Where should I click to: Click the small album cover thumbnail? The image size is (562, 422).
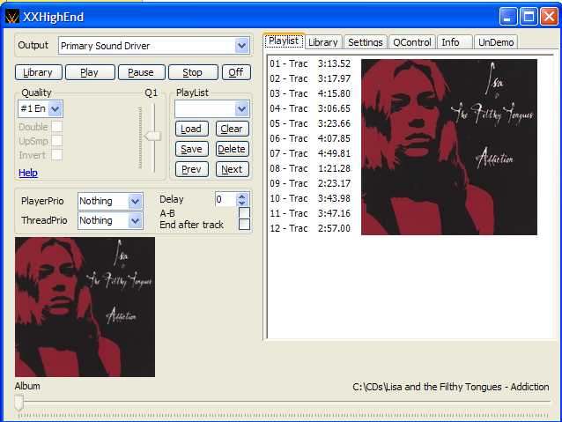pyautogui.click(x=85, y=307)
